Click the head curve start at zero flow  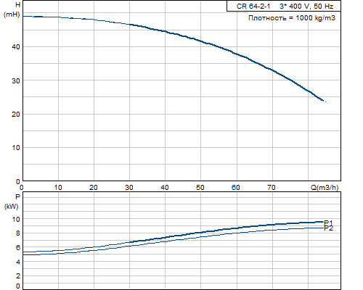coord(23,16)
